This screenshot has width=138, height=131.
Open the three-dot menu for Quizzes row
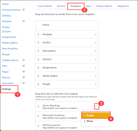[96, 59]
